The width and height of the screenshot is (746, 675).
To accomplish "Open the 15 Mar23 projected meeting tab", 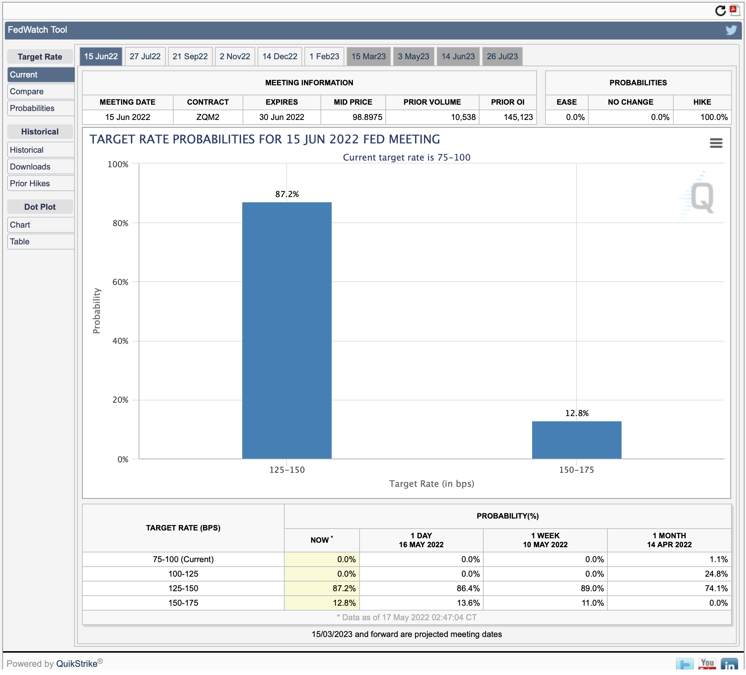I will 369,57.
